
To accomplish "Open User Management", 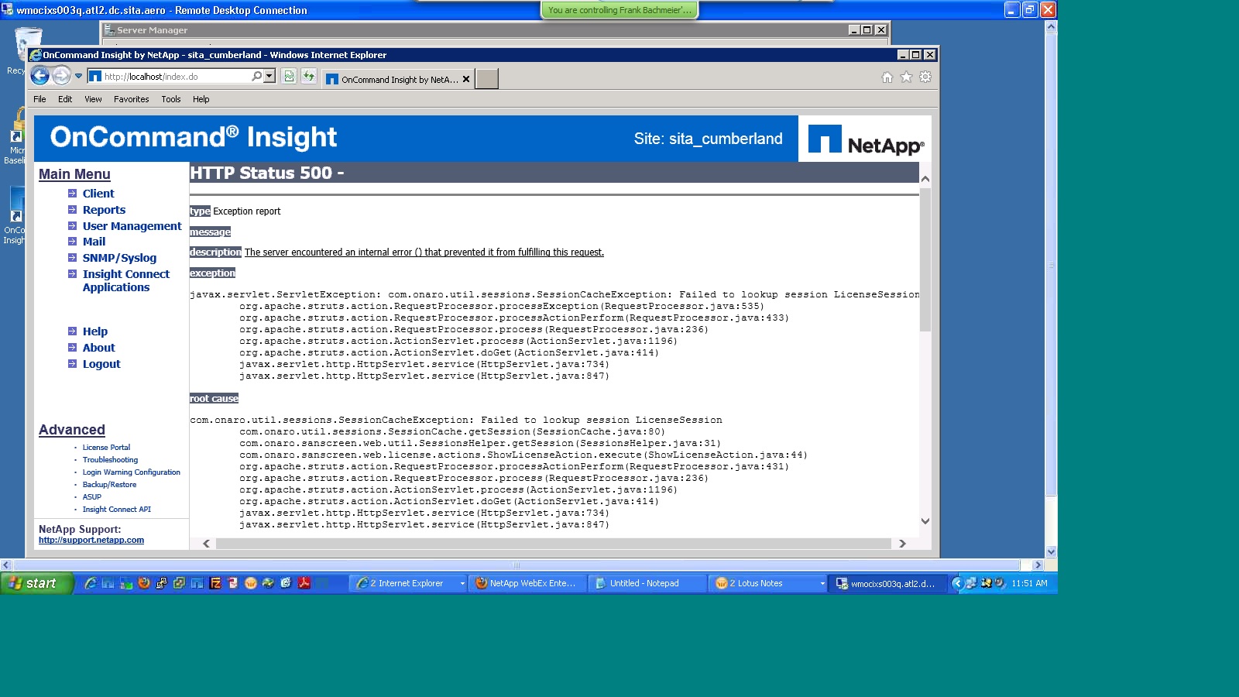I will pos(132,226).
